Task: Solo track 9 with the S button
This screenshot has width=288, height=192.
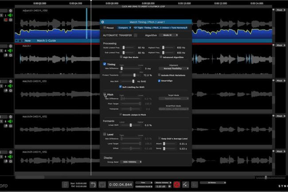Action: pyautogui.click(x=1, y=157)
